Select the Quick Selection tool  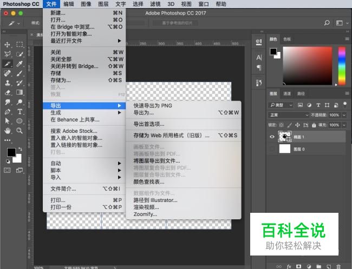[19, 54]
